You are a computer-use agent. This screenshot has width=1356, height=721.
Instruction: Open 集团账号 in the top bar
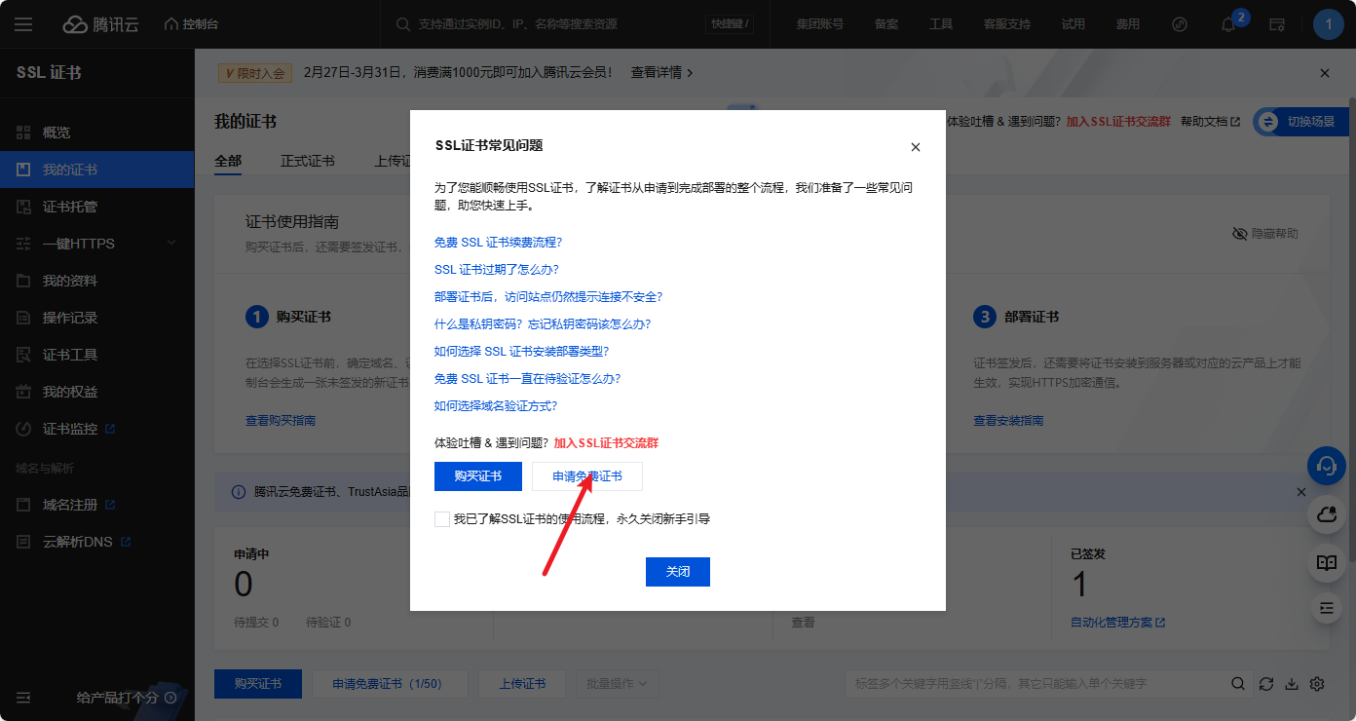coord(820,24)
